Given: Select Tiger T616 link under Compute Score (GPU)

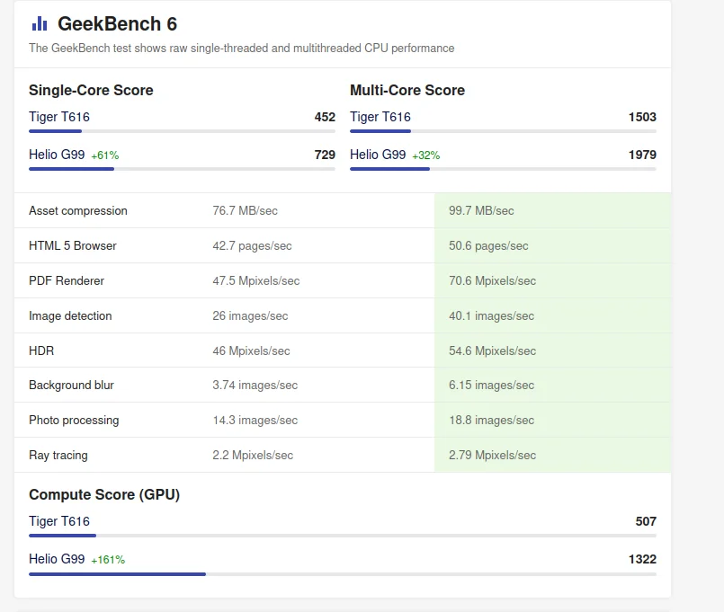Looking at the screenshot, I should click(59, 521).
